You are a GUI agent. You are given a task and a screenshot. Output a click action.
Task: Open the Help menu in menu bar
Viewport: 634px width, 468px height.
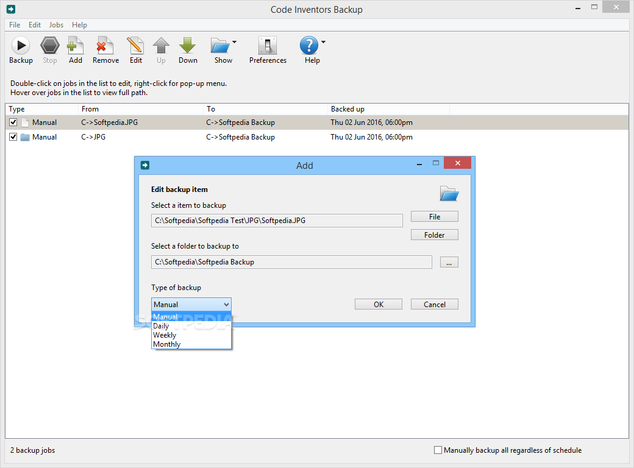tap(79, 24)
